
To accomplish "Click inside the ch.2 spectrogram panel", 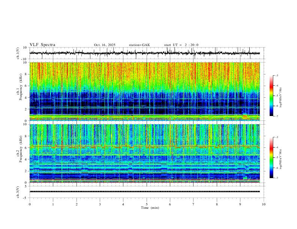I will [x=145, y=153].
